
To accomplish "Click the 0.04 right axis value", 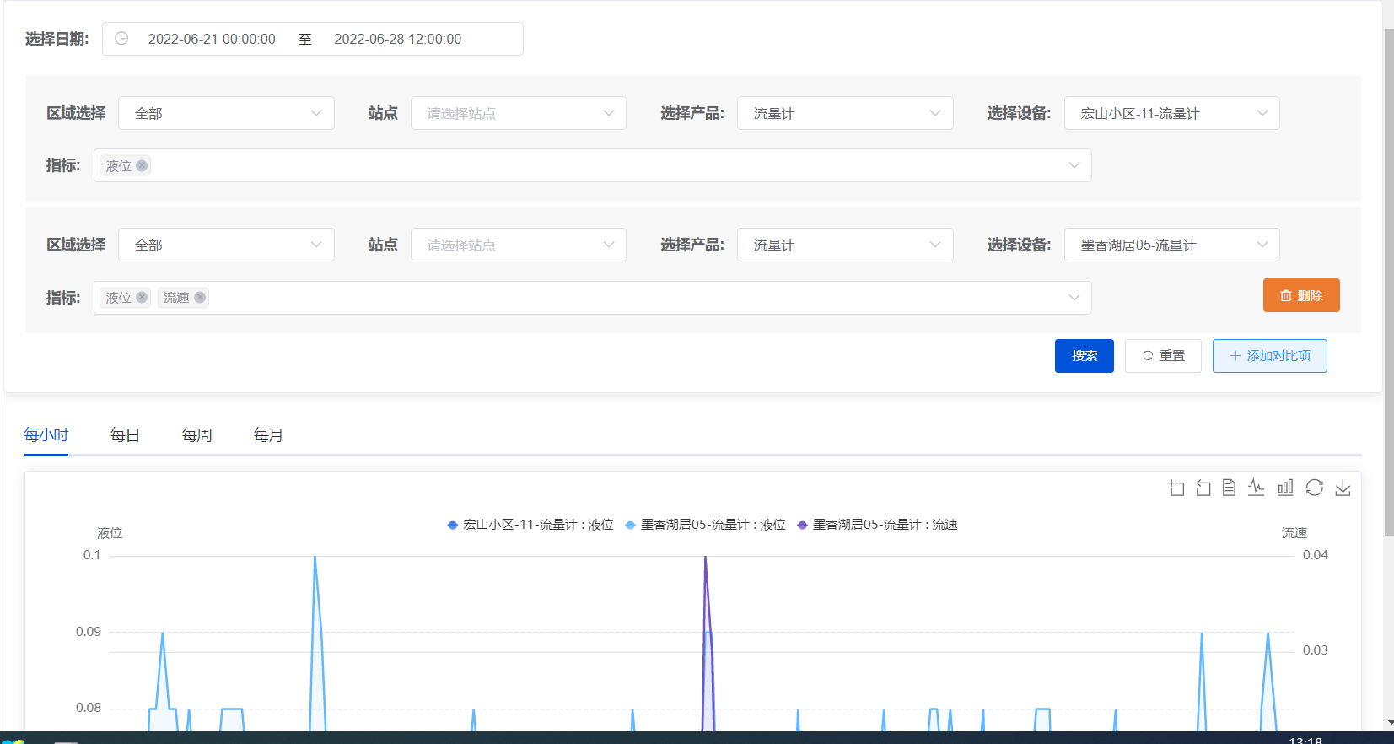I will [x=1316, y=555].
